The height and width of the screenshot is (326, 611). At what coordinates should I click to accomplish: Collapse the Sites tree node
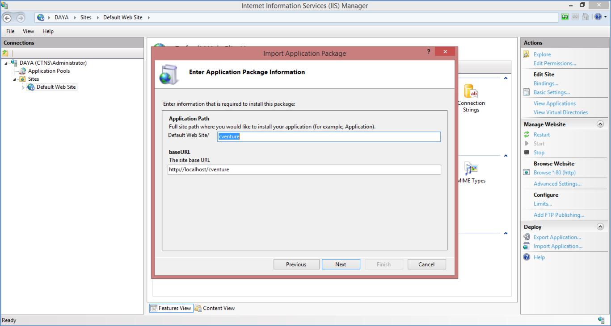click(x=15, y=79)
